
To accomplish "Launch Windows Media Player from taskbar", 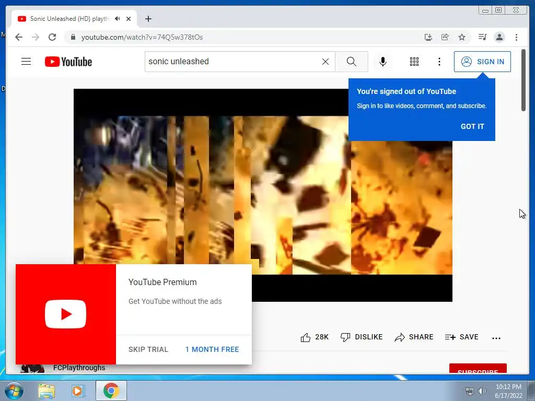I will (x=78, y=391).
